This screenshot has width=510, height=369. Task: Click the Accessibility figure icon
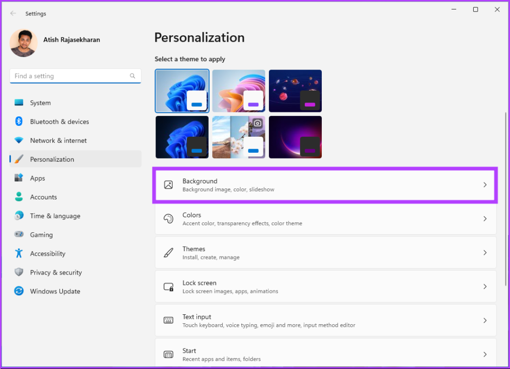(19, 254)
